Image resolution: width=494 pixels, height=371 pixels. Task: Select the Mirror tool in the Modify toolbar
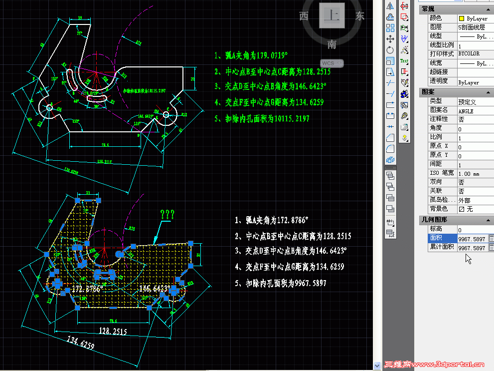391,5
